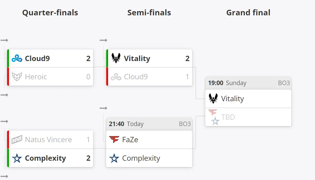Open the grand final match header, 19:00 Sunday
315x180 pixels.
[x=248, y=83]
